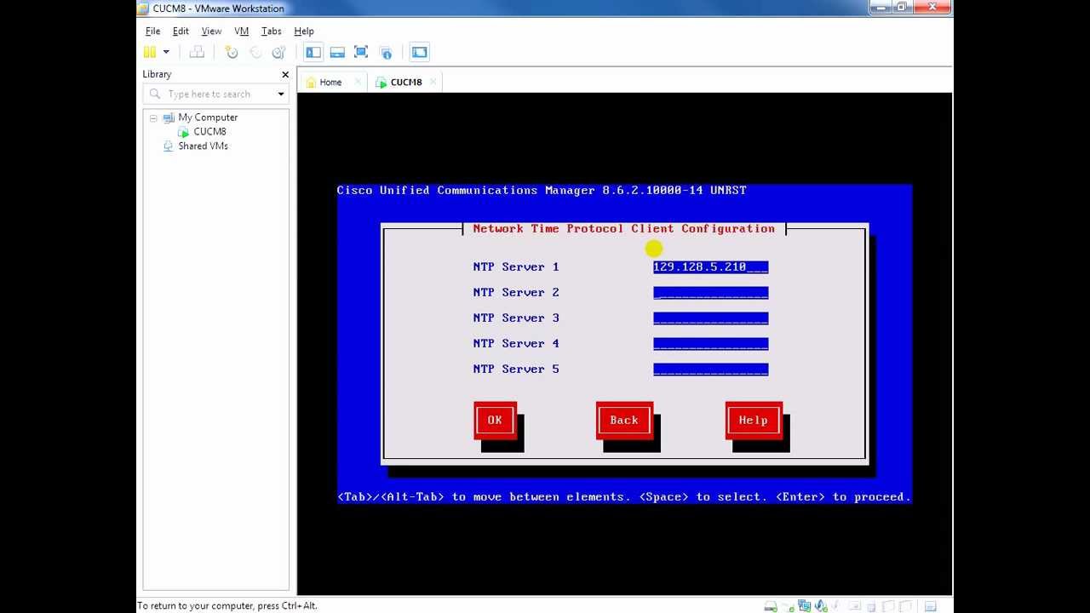The height and width of the screenshot is (613, 1090).
Task: Click the red OK button
Action: tap(495, 420)
